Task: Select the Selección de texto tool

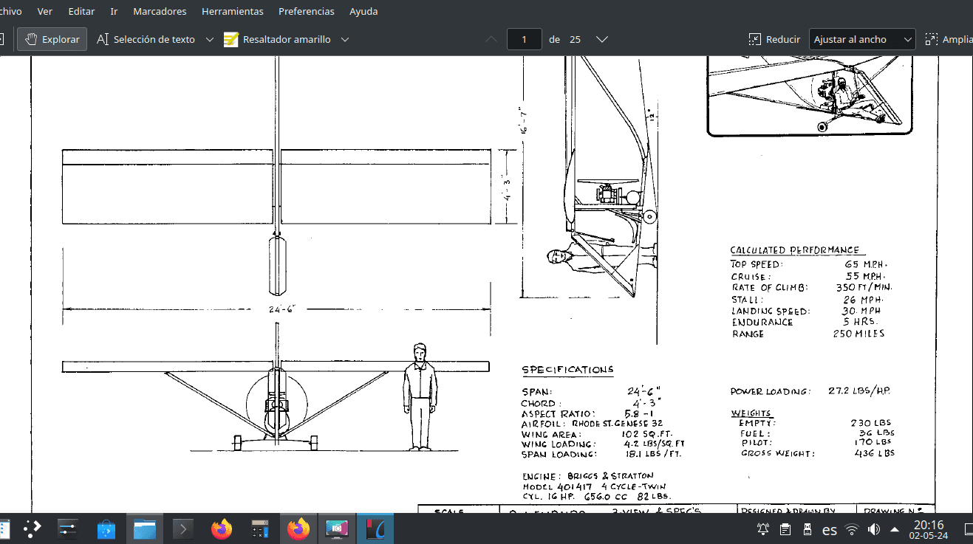Action: 146,39
